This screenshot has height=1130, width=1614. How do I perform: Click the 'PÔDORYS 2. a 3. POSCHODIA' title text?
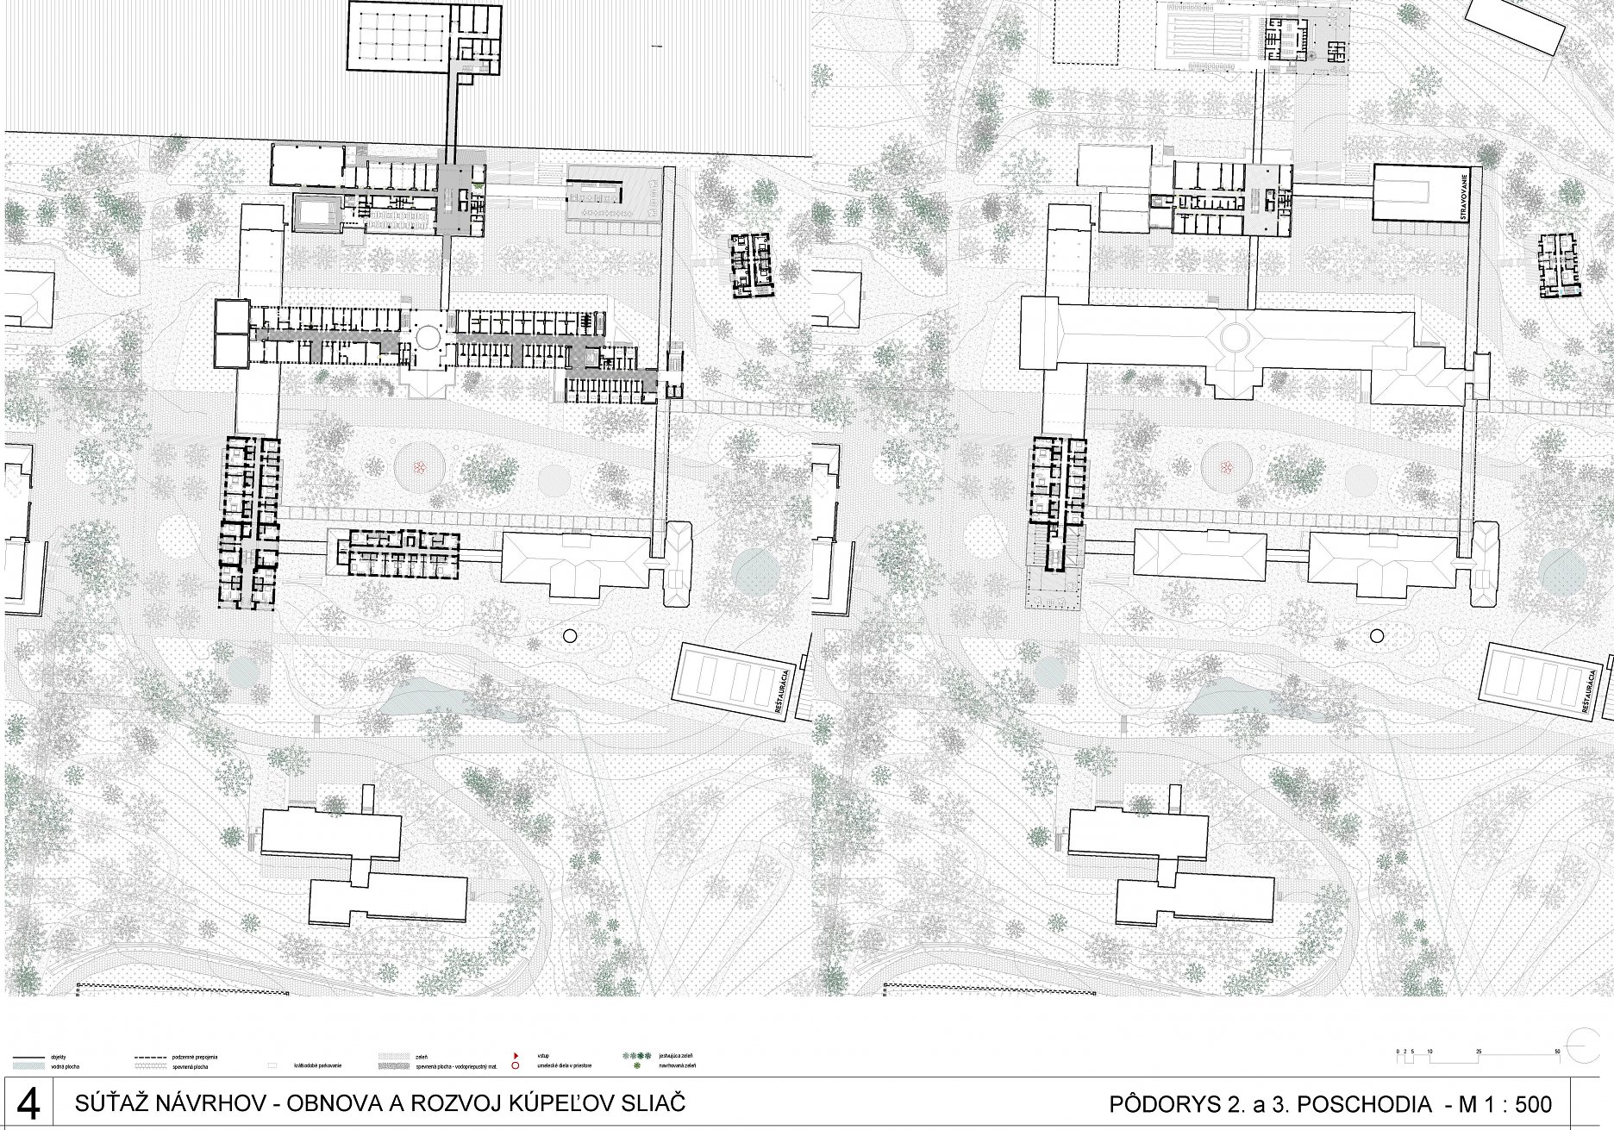click(1269, 1105)
